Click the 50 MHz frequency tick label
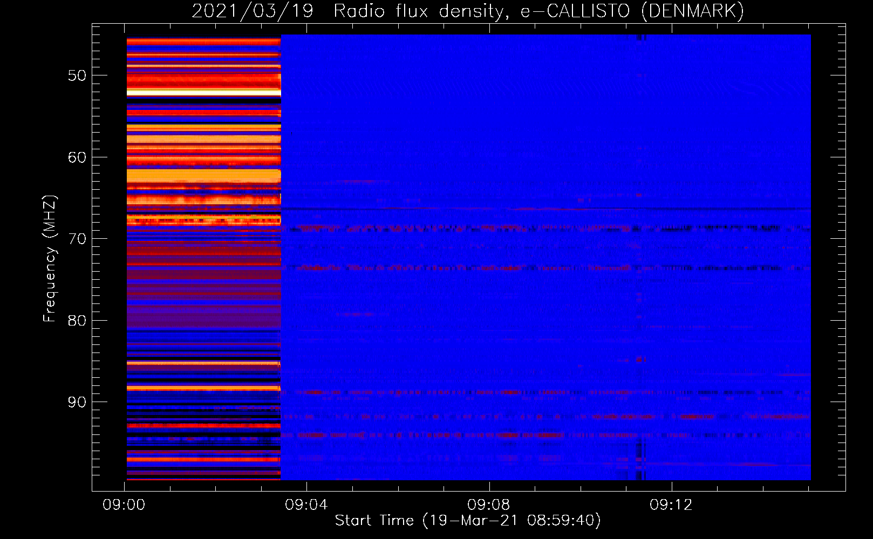The height and width of the screenshot is (539, 873). (x=77, y=75)
